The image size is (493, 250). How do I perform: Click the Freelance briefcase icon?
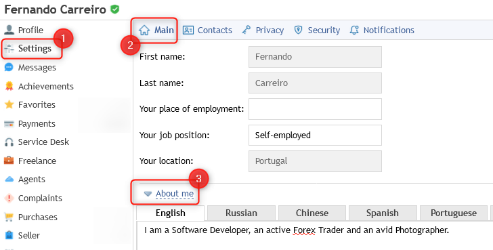coord(9,161)
